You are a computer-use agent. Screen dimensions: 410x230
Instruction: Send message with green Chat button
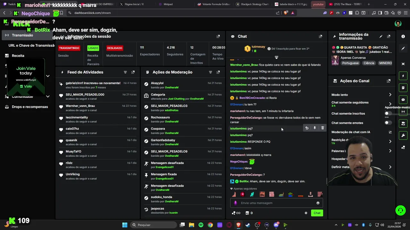(317, 213)
